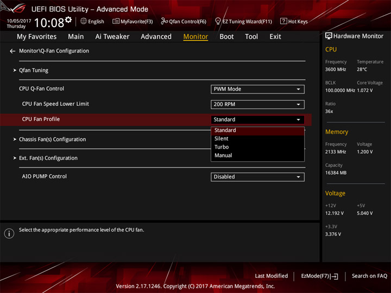Launch Qfan Control(F6) label
The width and height of the screenshot is (391, 293).
187,22
